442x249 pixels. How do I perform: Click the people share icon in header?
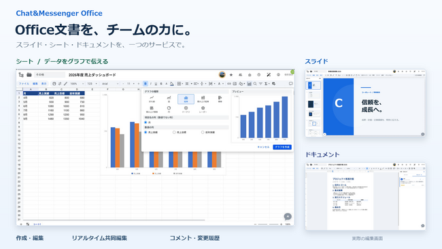tap(240, 75)
